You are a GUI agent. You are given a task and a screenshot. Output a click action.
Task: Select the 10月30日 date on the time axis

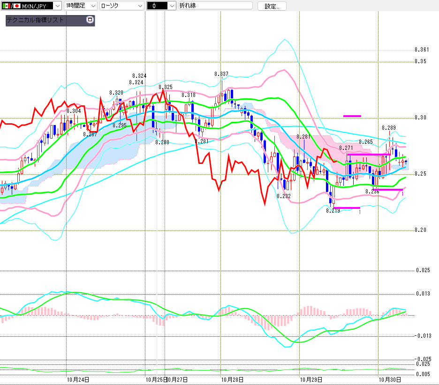tap(389, 379)
